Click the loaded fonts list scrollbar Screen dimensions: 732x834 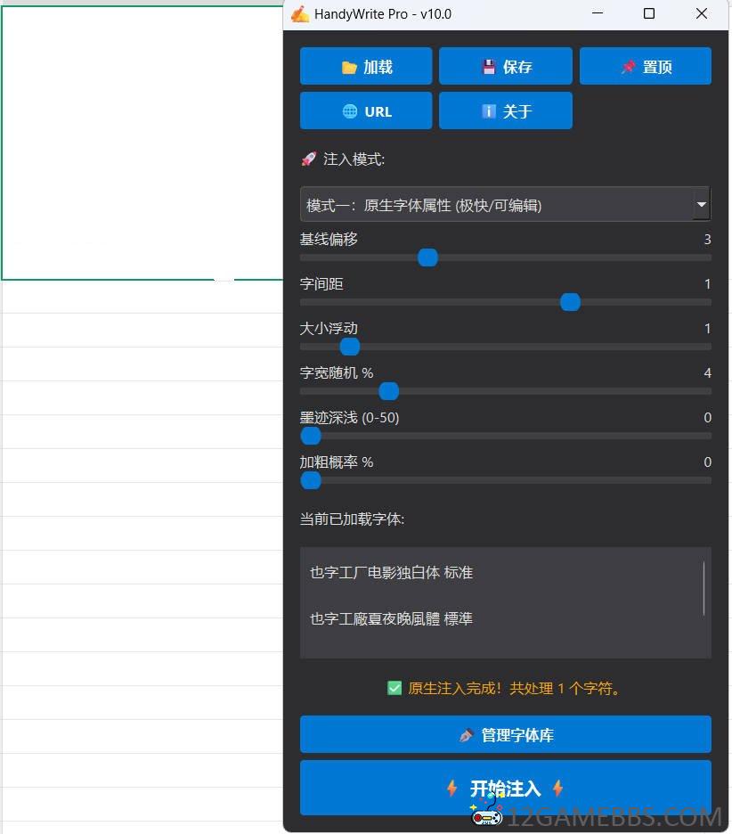(x=704, y=588)
